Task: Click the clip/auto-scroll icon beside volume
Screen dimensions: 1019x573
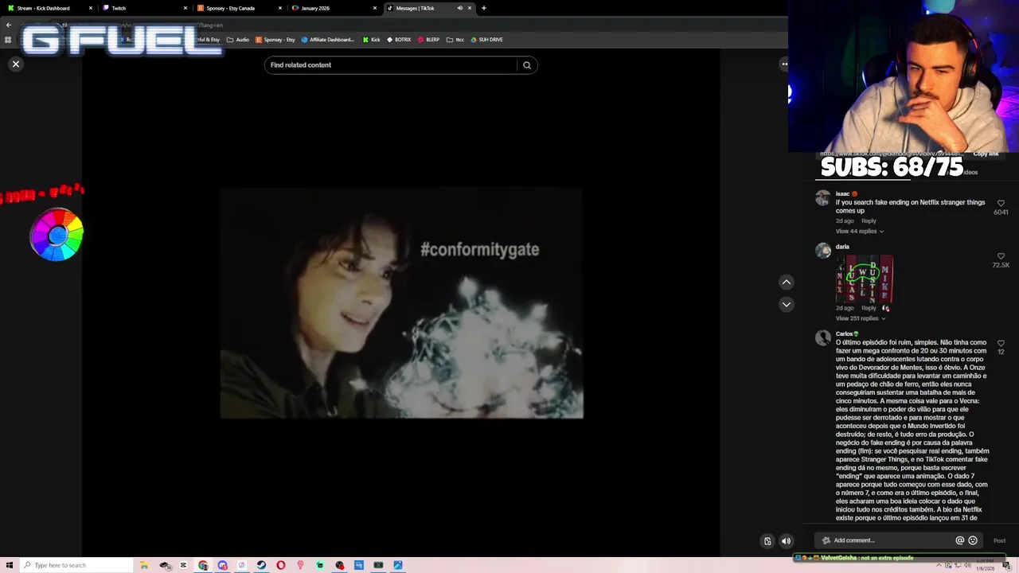Action: pyautogui.click(x=767, y=541)
